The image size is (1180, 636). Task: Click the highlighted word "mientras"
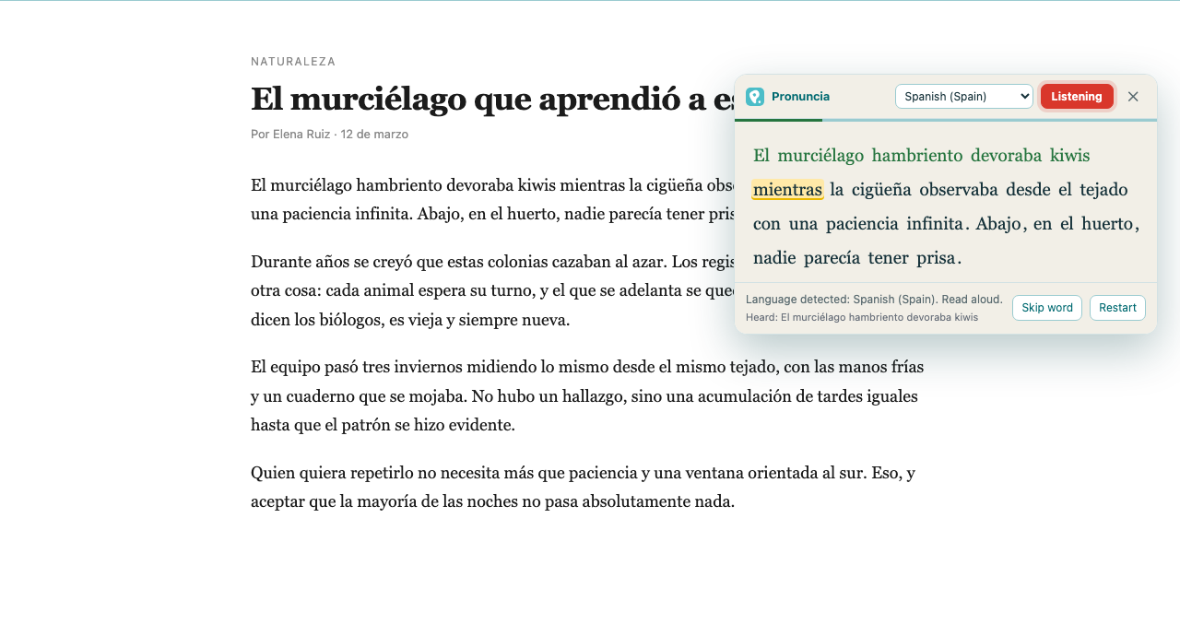pyautogui.click(x=787, y=190)
